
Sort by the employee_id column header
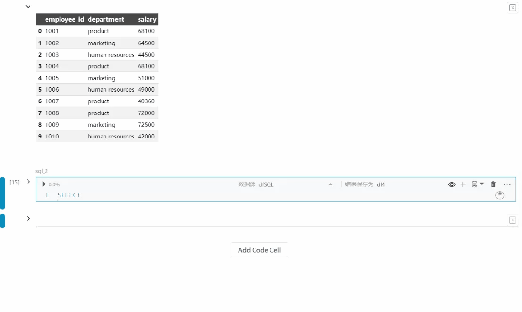[x=64, y=19]
